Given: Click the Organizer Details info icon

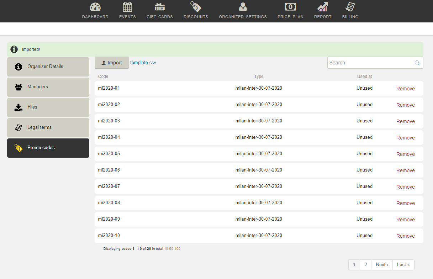Looking at the screenshot, I should tap(19, 67).
